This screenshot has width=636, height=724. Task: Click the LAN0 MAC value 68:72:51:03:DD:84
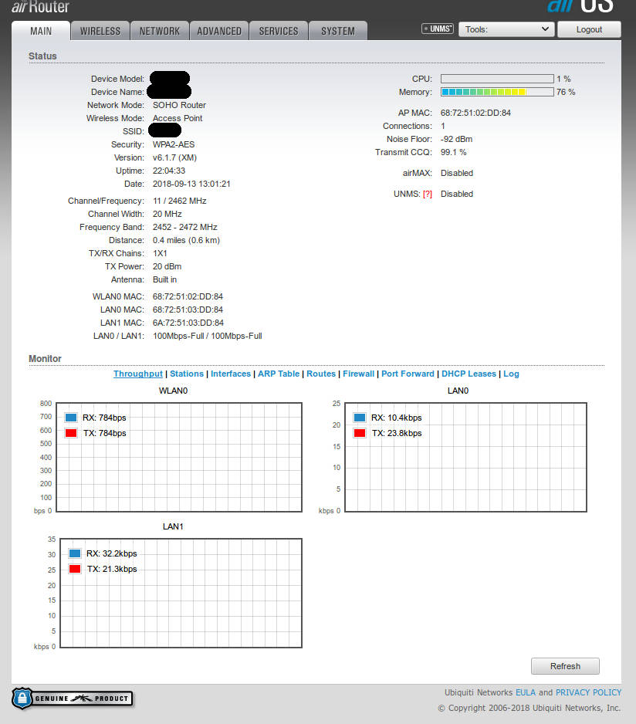coord(188,310)
